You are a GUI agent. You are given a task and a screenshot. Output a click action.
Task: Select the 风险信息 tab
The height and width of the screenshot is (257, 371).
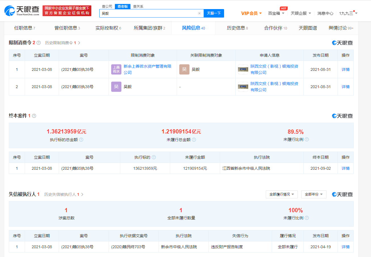193,28
